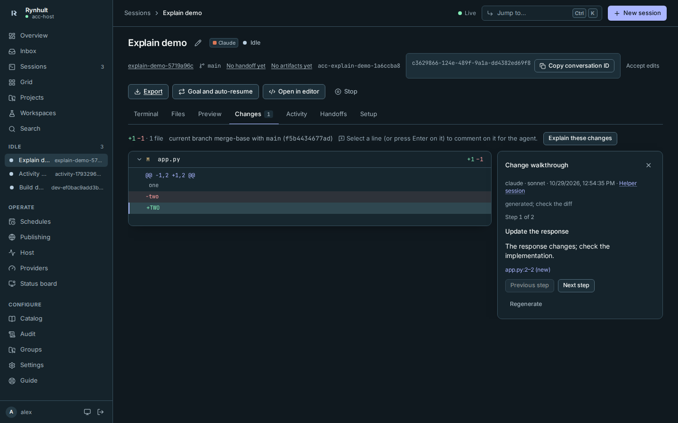678x423 pixels.
Task: Click the alex user avatar
Action: [x=11, y=412]
